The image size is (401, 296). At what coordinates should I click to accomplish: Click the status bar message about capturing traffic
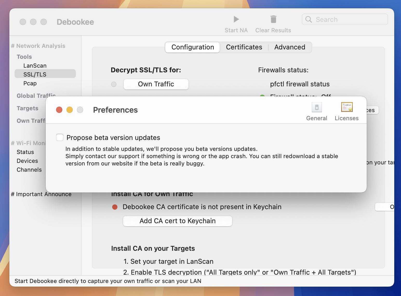coord(108,281)
